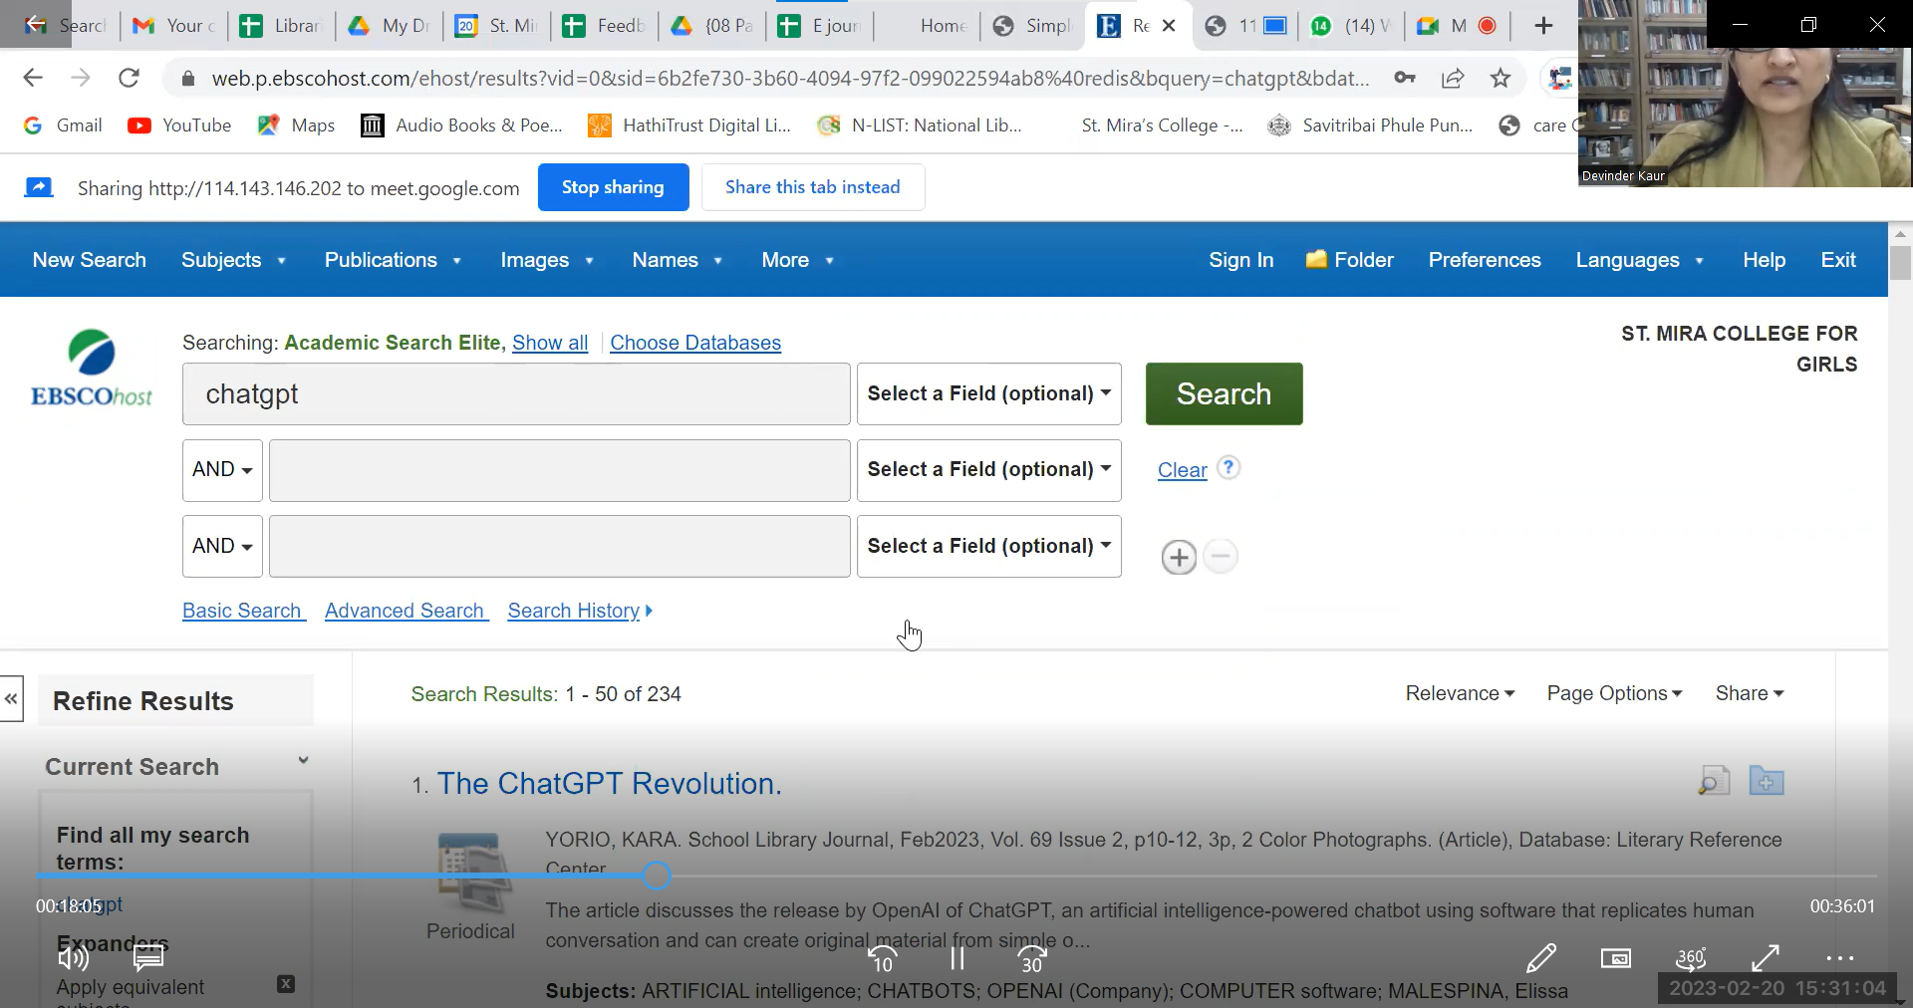Screen dimensions: 1913x1008
Task: Open the Images menu
Action: tap(547, 260)
